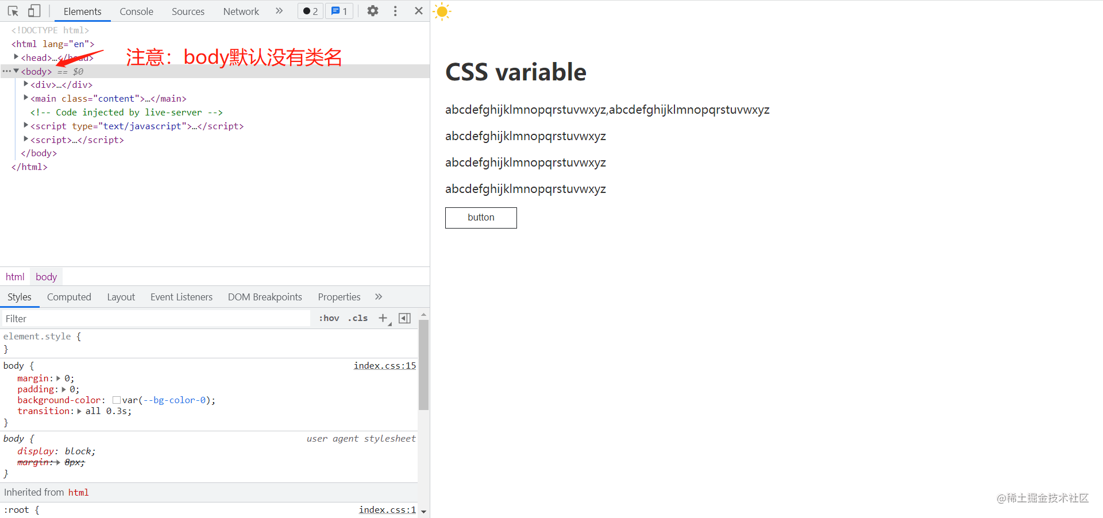1103x518 pixels.
Task: Switch to the Network tab
Action: pyautogui.click(x=241, y=11)
